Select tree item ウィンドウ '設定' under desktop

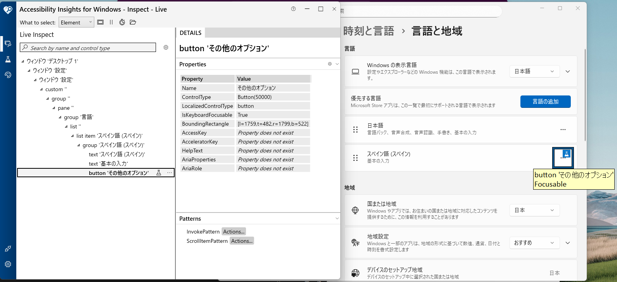pos(50,71)
